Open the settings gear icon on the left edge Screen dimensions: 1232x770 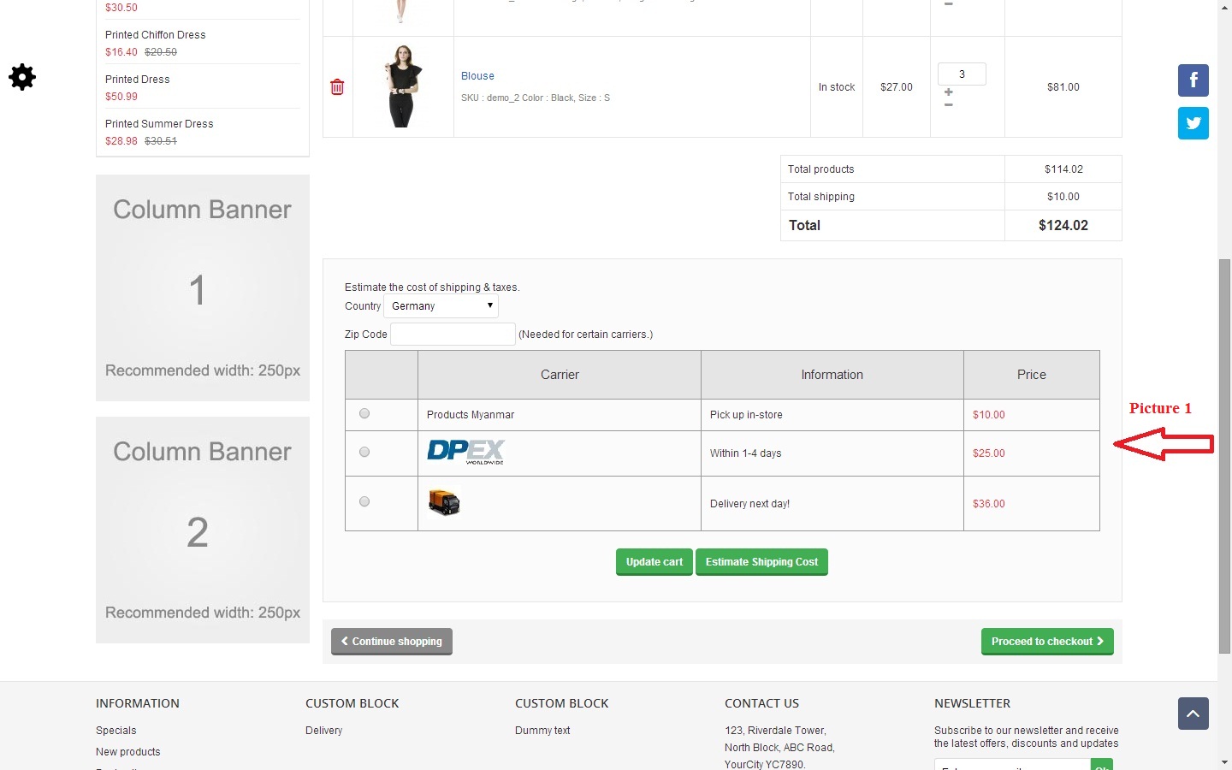pos(22,77)
